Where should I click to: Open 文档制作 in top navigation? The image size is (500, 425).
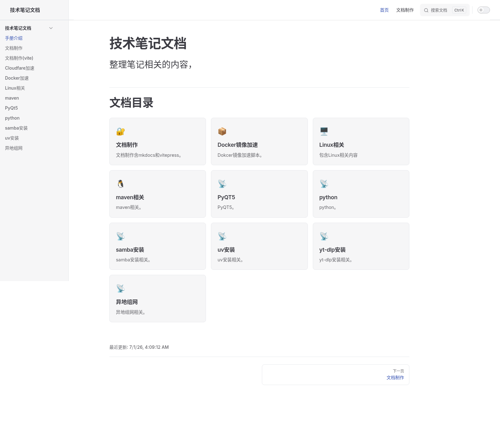405,10
